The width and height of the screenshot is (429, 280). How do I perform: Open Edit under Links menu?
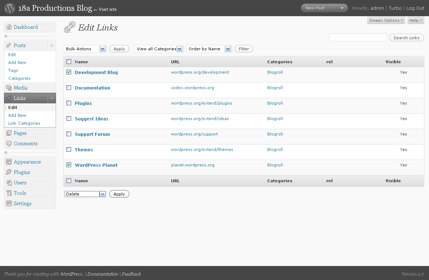[x=13, y=107]
